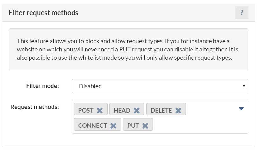Select the CONNECT tag label
This screenshot has width=258, height=150.
click(x=92, y=126)
